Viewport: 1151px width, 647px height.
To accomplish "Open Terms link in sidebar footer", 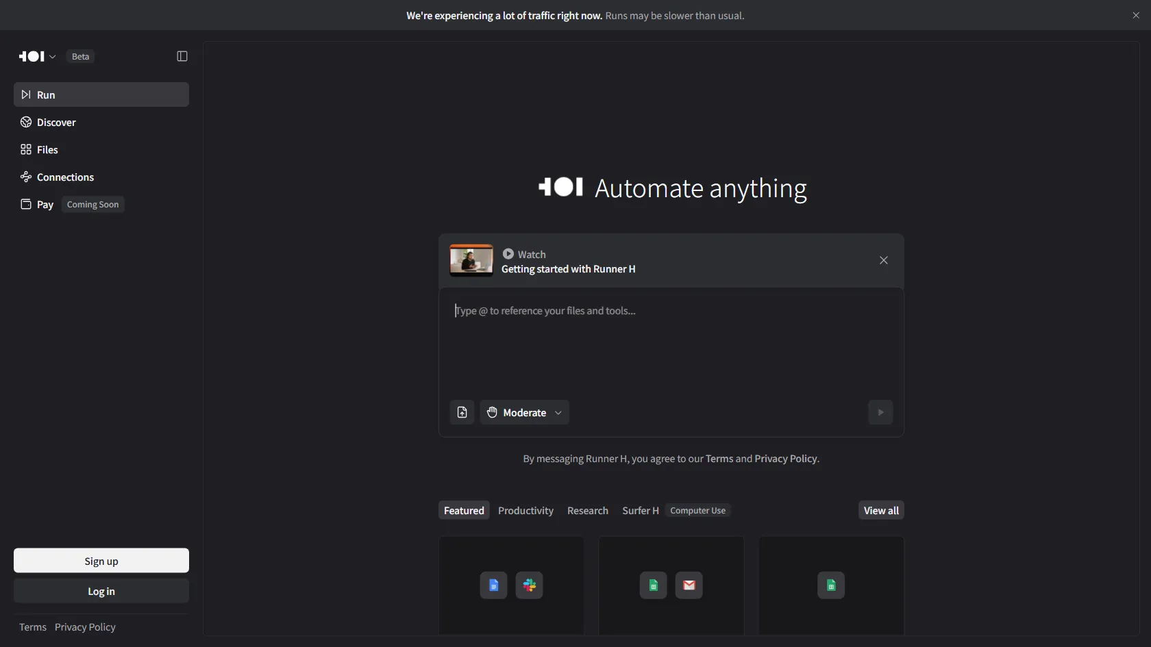I will 33,627.
